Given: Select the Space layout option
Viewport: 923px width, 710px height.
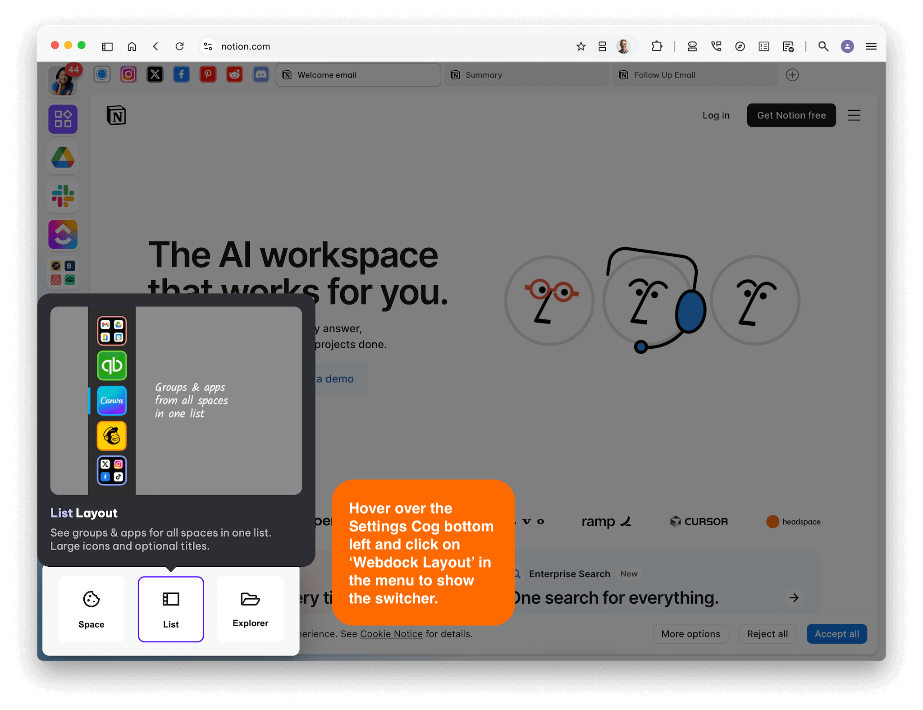Looking at the screenshot, I should tap(91, 609).
